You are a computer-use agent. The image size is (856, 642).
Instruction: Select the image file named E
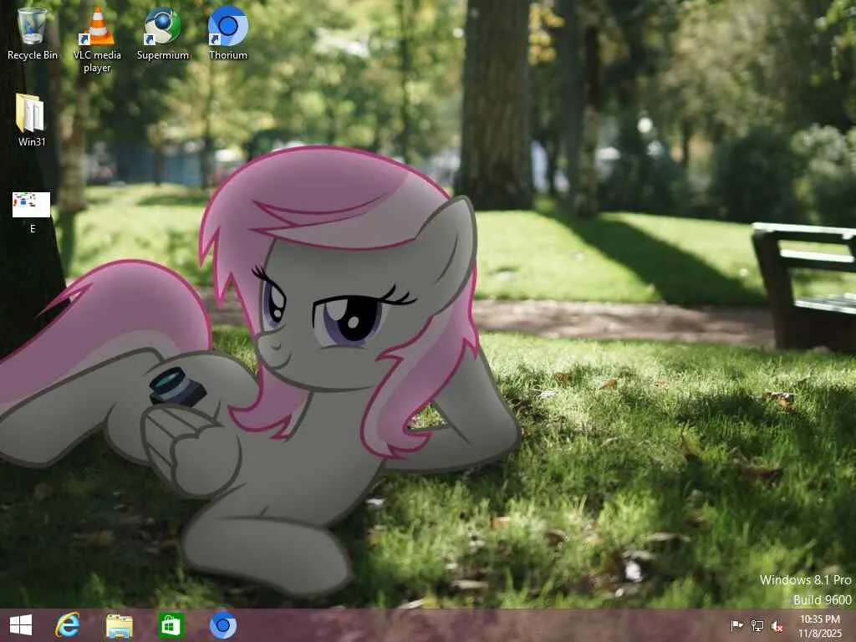[x=32, y=213]
